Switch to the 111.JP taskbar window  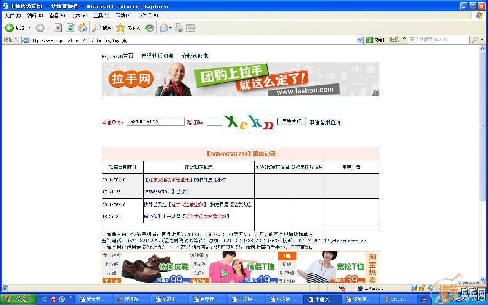point(398,299)
